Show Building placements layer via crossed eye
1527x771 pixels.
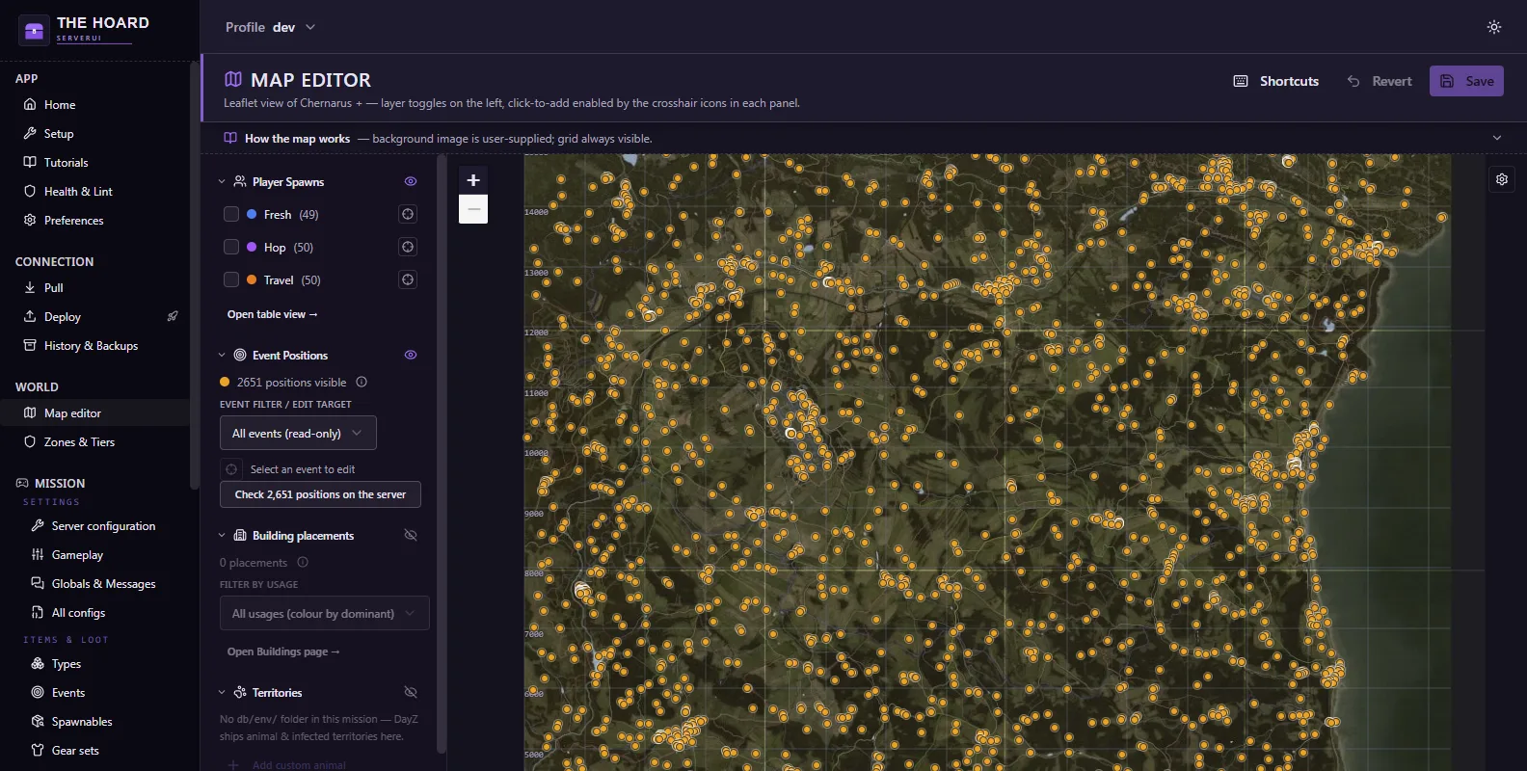tap(411, 535)
